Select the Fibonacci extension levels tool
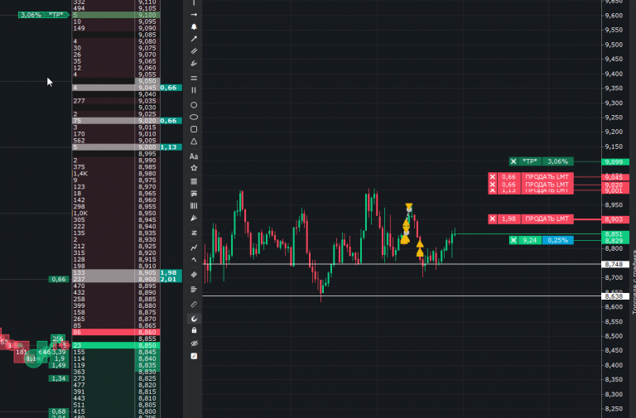The height and width of the screenshot is (418, 636). click(194, 194)
